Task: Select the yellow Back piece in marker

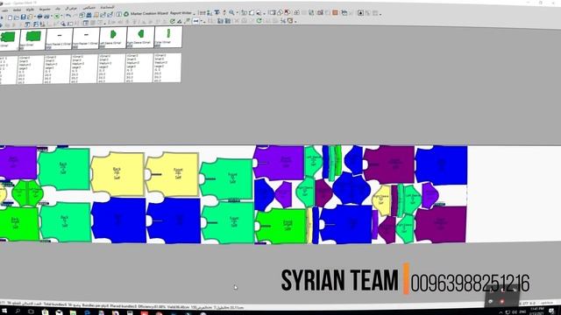Action: coord(117,173)
